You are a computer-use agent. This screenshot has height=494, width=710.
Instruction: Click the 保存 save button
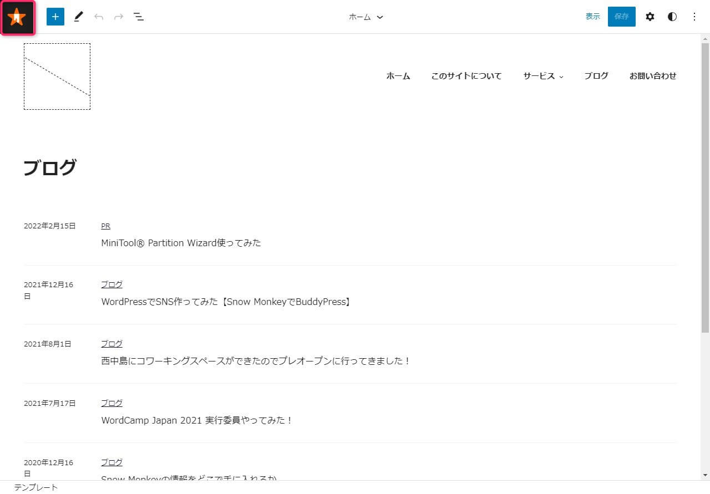(621, 16)
